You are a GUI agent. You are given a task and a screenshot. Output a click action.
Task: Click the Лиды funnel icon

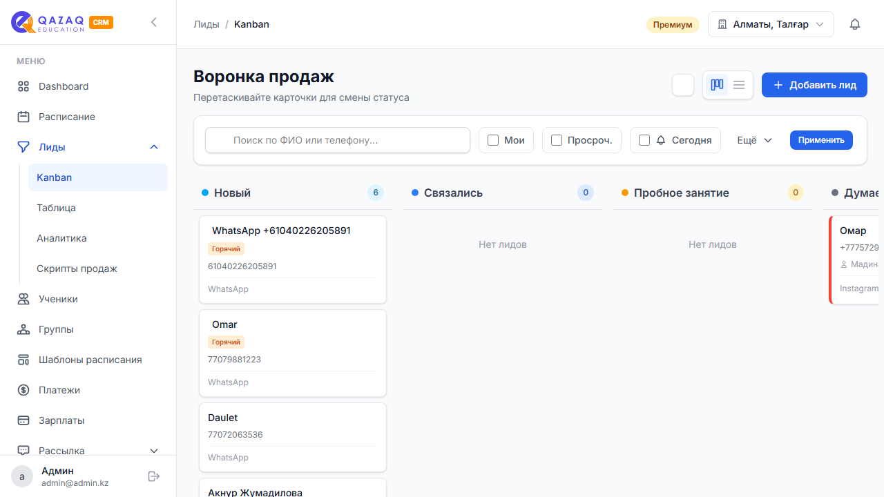coord(23,147)
